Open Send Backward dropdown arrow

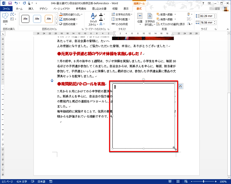click(x=175, y=19)
